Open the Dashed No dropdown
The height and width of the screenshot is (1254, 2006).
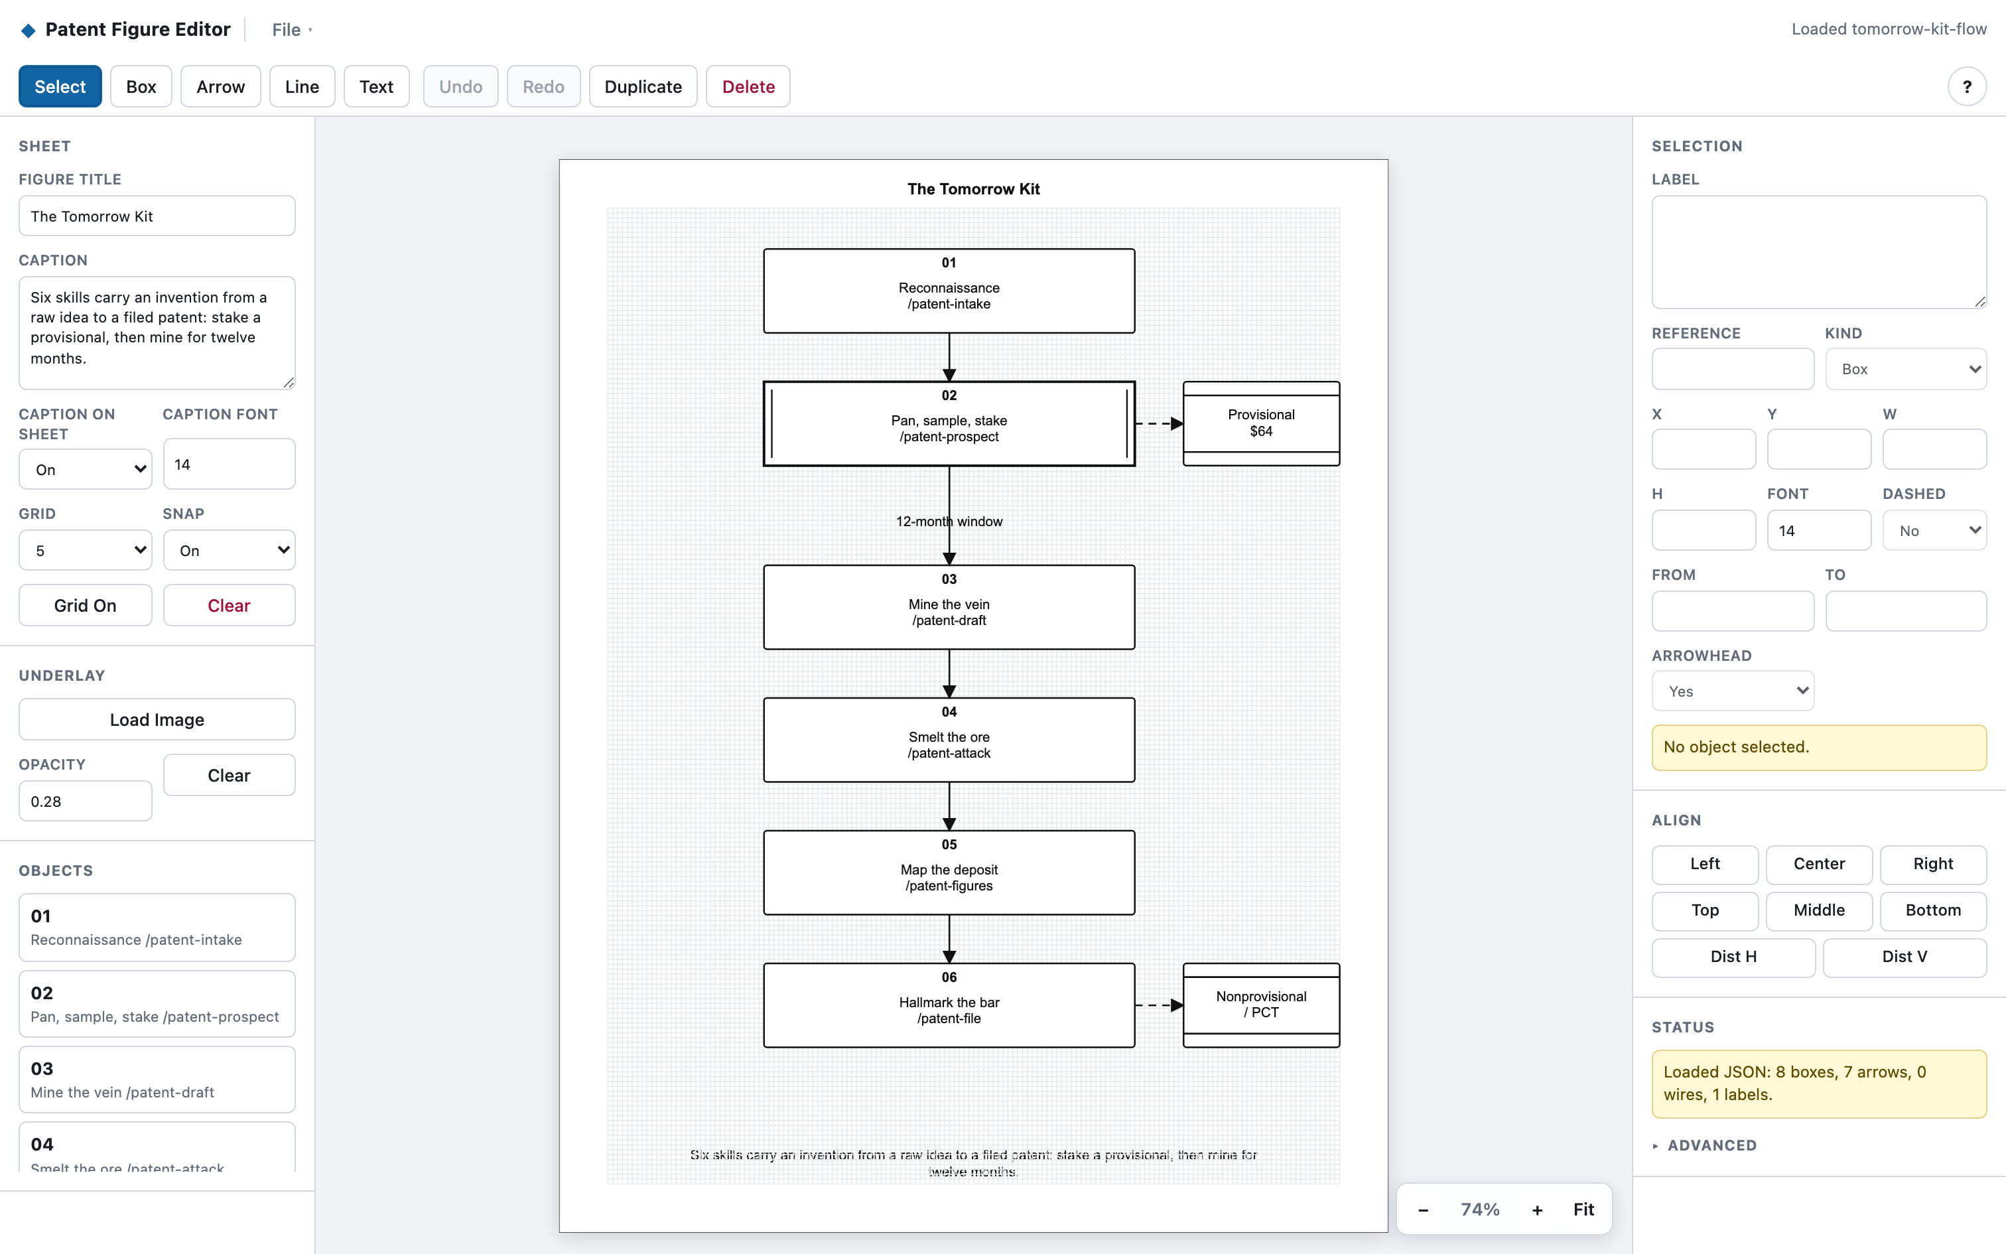click(x=1935, y=531)
